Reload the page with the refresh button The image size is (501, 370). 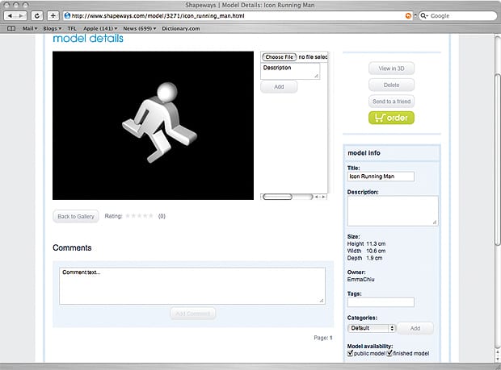pos(37,15)
